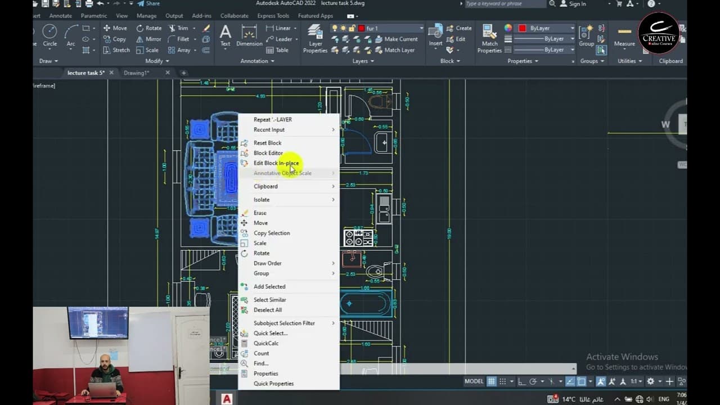
Task: Choose the Stretch tool
Action: 116,50
